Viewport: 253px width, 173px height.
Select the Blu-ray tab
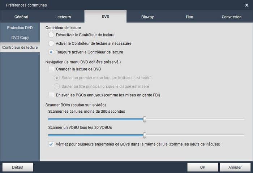point(147,17)
